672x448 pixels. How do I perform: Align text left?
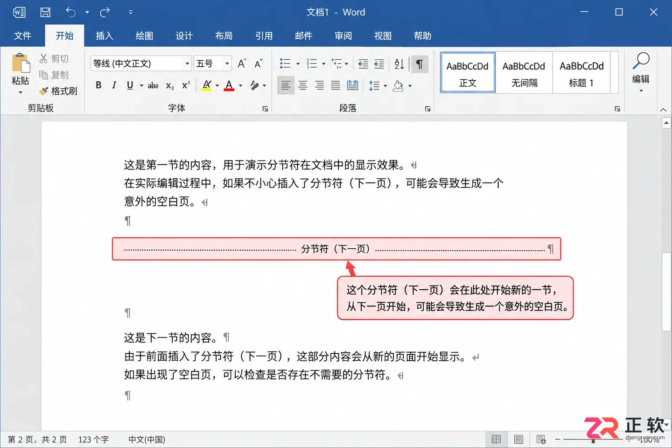(x=286, y=85)
